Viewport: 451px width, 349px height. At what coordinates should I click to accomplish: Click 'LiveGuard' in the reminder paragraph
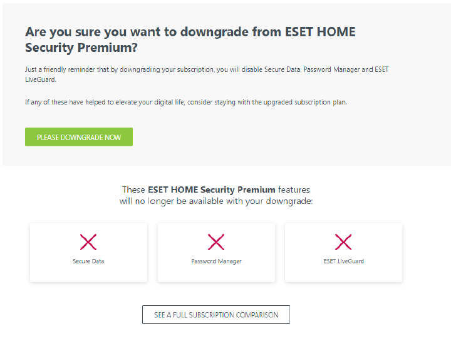[x=39, y=80]
